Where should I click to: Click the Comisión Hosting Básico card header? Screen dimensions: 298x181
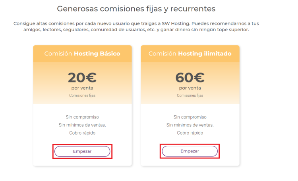[82, 53]
